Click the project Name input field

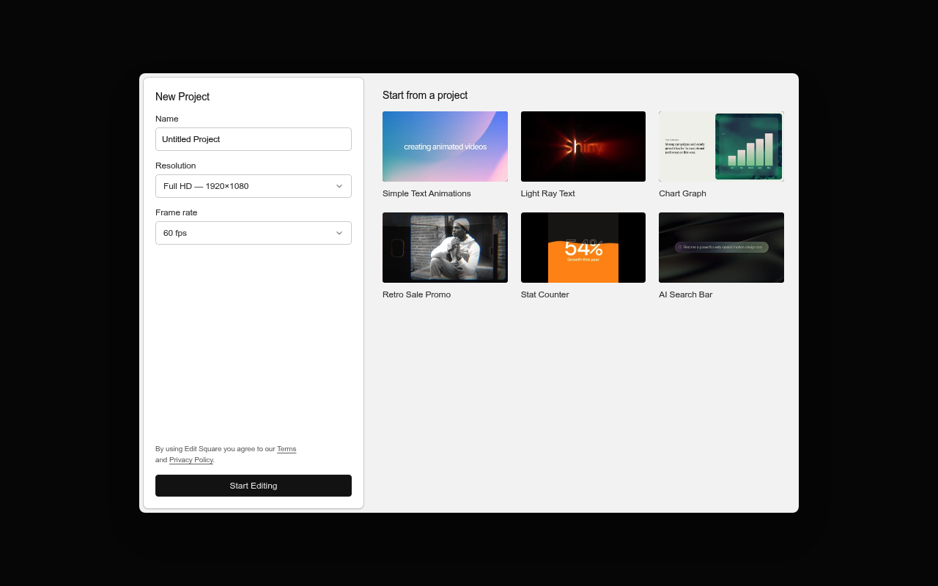254,139
